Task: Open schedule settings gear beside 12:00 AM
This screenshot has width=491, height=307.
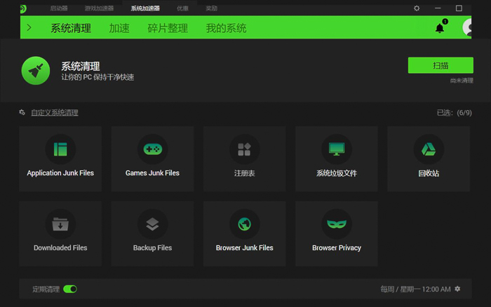Action: pos(457,289)
